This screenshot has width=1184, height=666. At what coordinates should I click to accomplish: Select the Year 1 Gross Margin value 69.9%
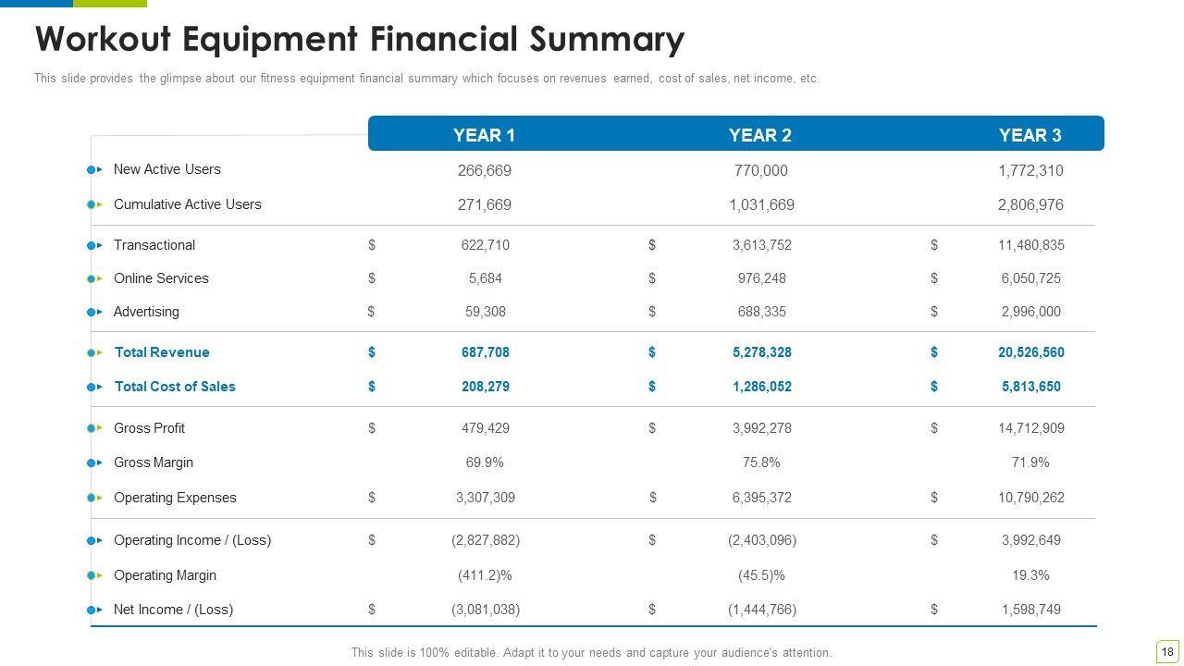click(x=485, y=462)
